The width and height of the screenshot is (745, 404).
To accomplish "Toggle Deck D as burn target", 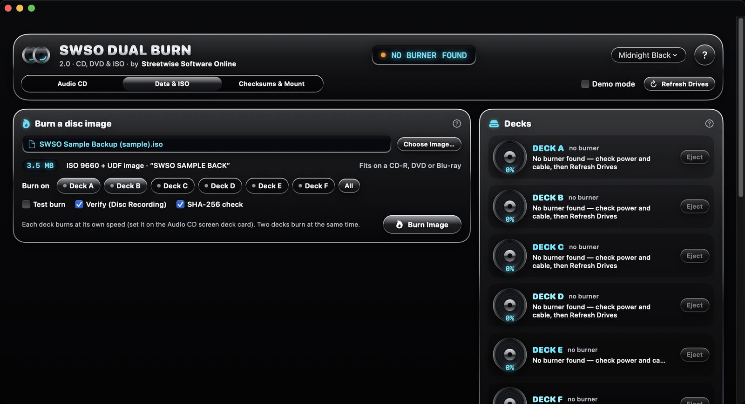I will click(x=220, y=186).
